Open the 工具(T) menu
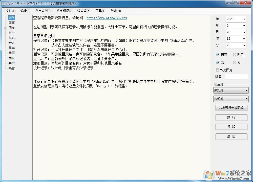The height and width of the screenshot is (182, 253). (x=100, y=11)
